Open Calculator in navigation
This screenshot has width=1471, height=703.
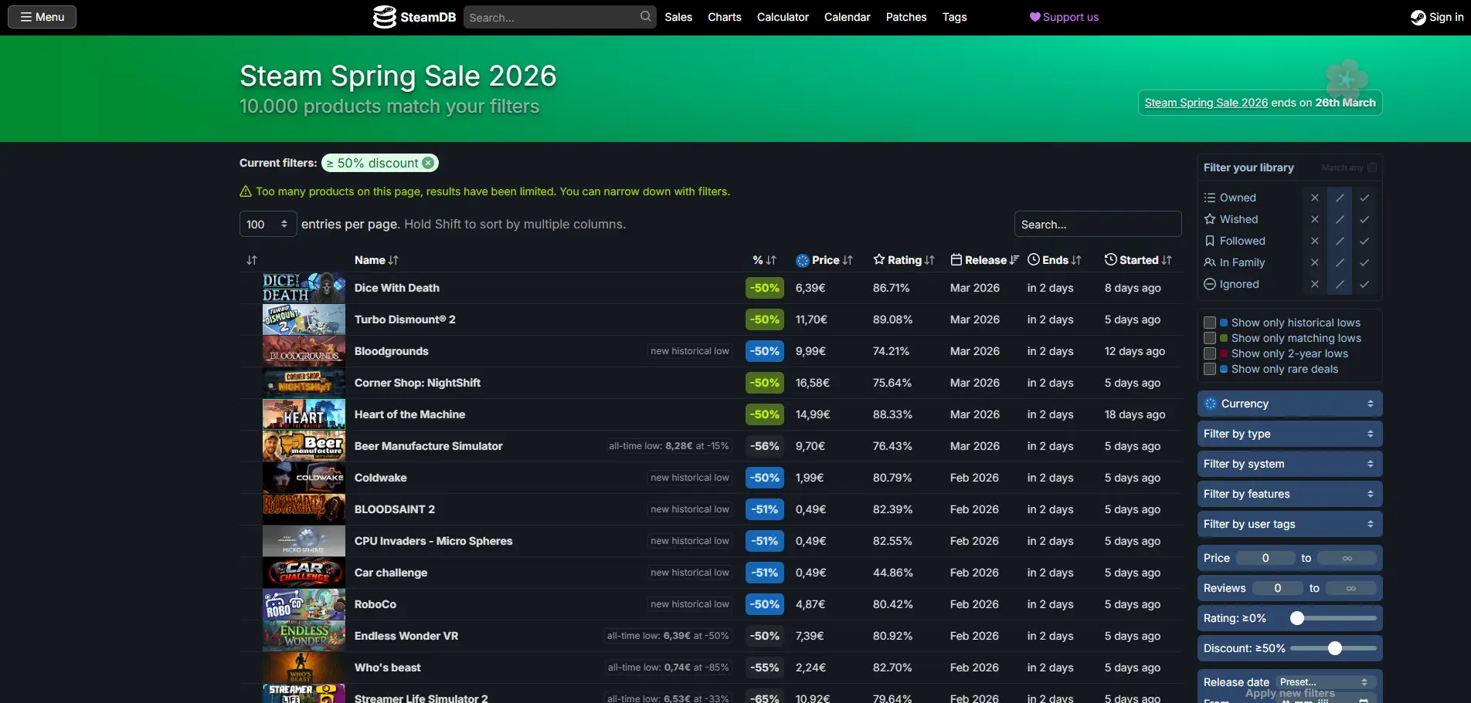click(783, 17)
